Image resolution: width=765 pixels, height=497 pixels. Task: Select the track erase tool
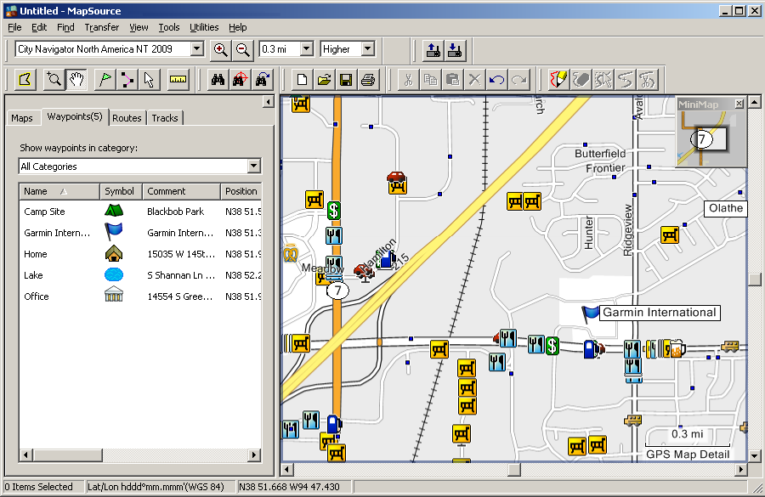[581, 80]
